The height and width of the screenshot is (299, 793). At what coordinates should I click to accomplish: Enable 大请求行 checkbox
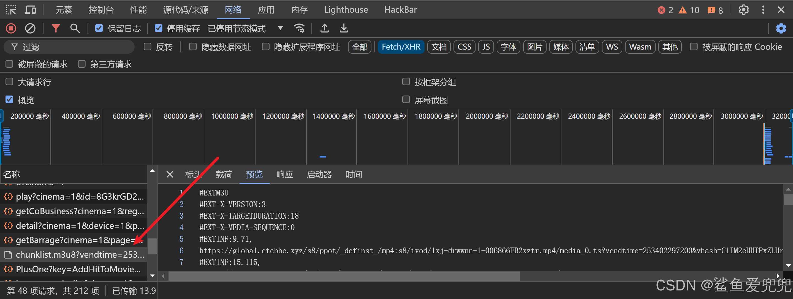coord(9,82)
